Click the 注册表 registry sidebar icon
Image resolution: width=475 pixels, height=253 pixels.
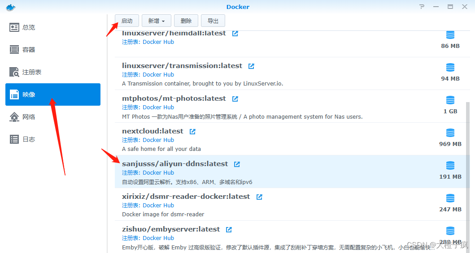pos(14,72)
